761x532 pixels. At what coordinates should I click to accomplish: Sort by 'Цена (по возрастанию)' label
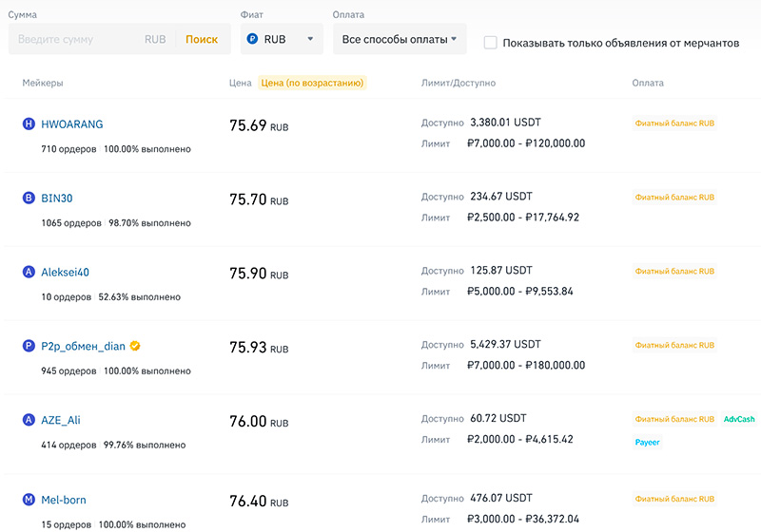(312, 84)
